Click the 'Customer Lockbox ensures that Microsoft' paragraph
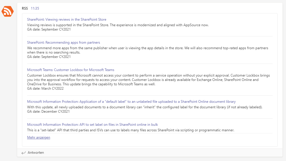Screen dimensions: 286x161 point(148,80)
